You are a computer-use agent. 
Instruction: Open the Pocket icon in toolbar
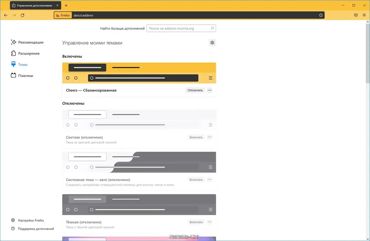point(356,15)
